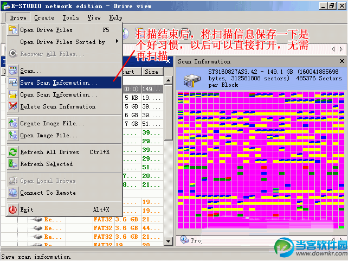Choose Delete Scan Information entry
Screen dimensions: 348x261
[65, 106]
